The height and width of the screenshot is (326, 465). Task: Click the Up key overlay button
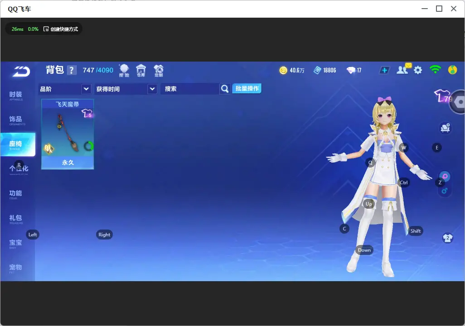point(368,204)
